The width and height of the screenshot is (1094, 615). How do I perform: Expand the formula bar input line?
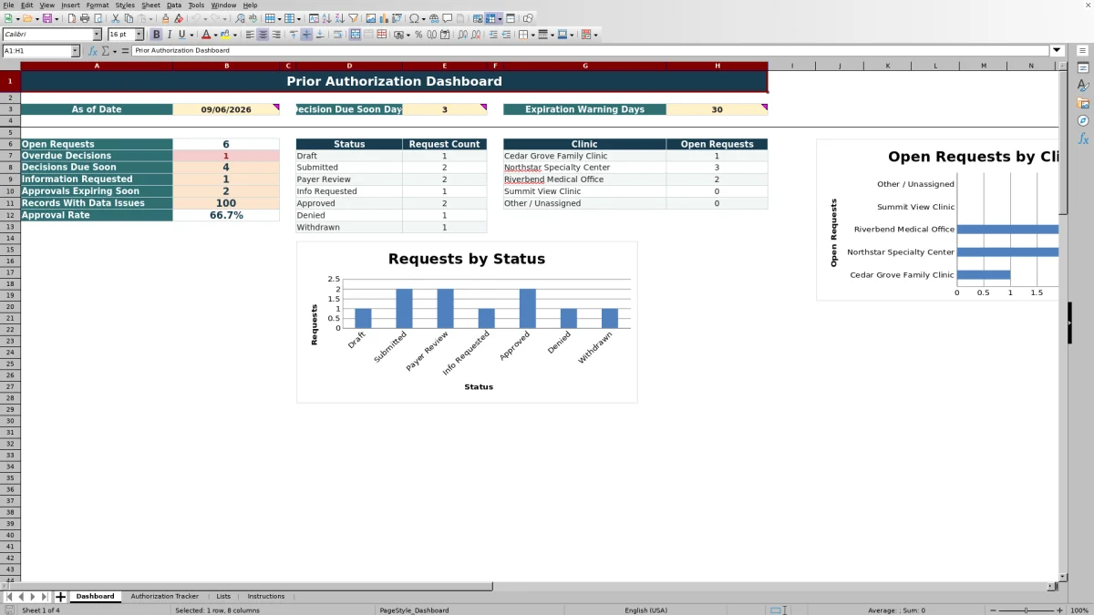tap(1058, 51)
